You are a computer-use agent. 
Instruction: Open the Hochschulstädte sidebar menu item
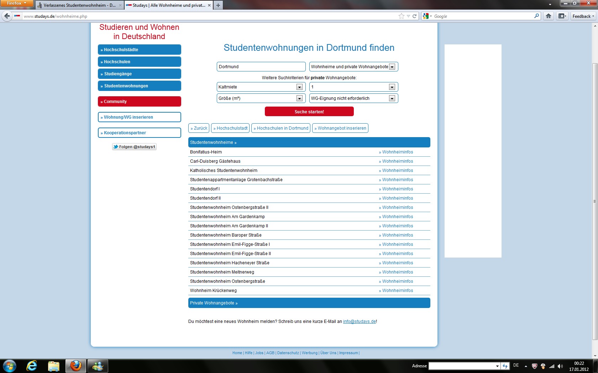click(139, 50)
